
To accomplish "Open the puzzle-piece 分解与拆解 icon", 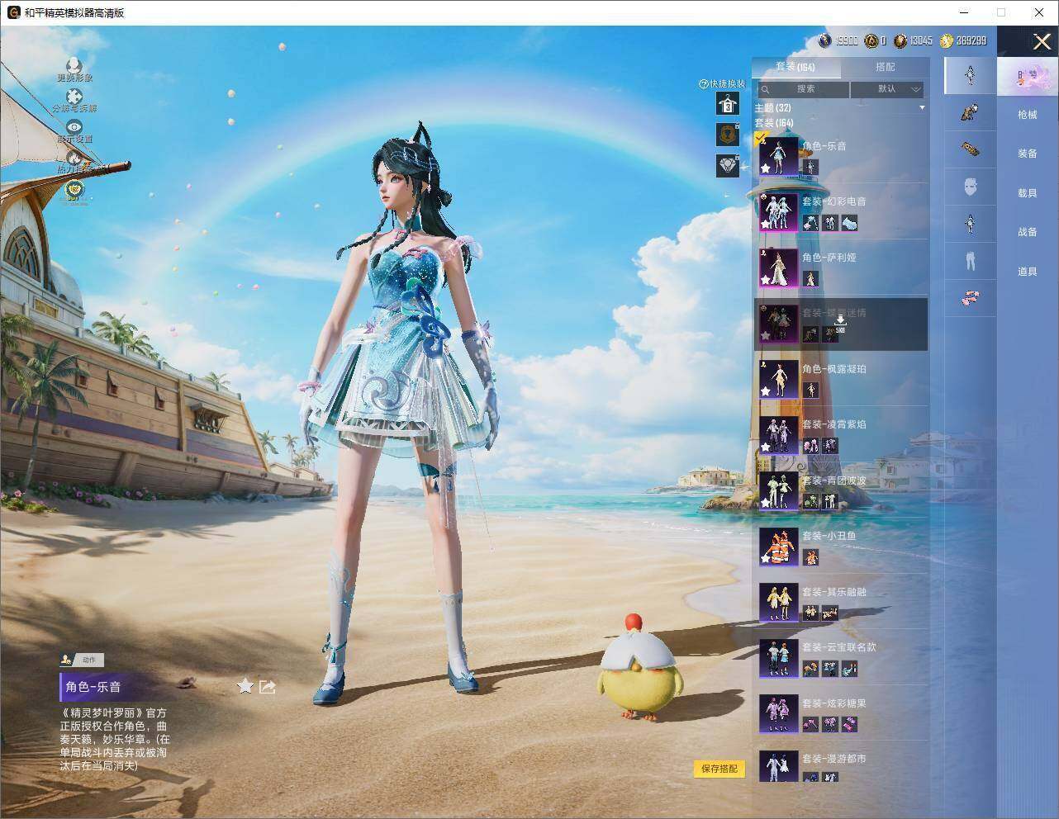I will click(x=74, y=97).
